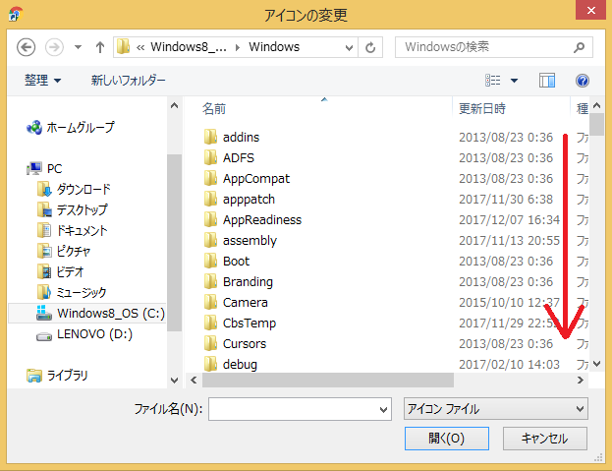Click the 開く(O) button
The image size is (612, 471).
(x=447, y=439)
